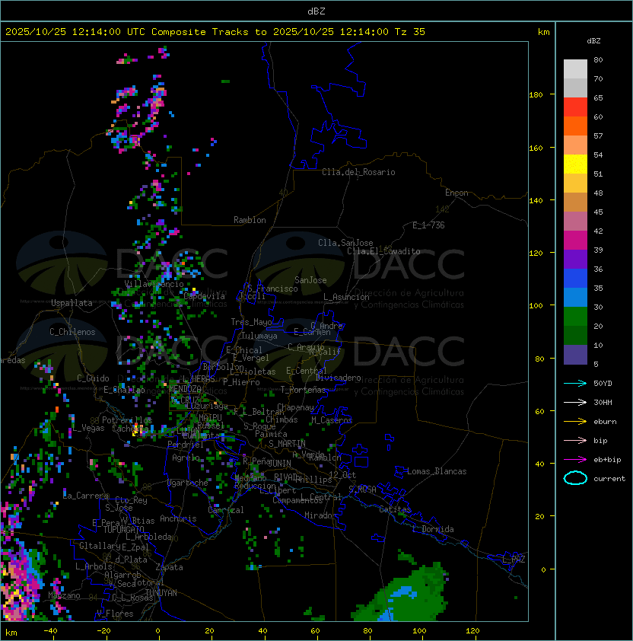Click the 'Uspallata' map label
This screenshot has width=633, height=641.
[72, 303]
